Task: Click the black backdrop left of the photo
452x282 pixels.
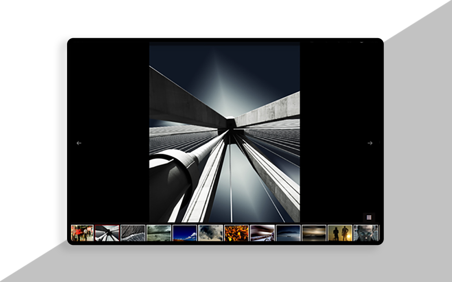Action: pyautogui.click(x=110, y=109)
